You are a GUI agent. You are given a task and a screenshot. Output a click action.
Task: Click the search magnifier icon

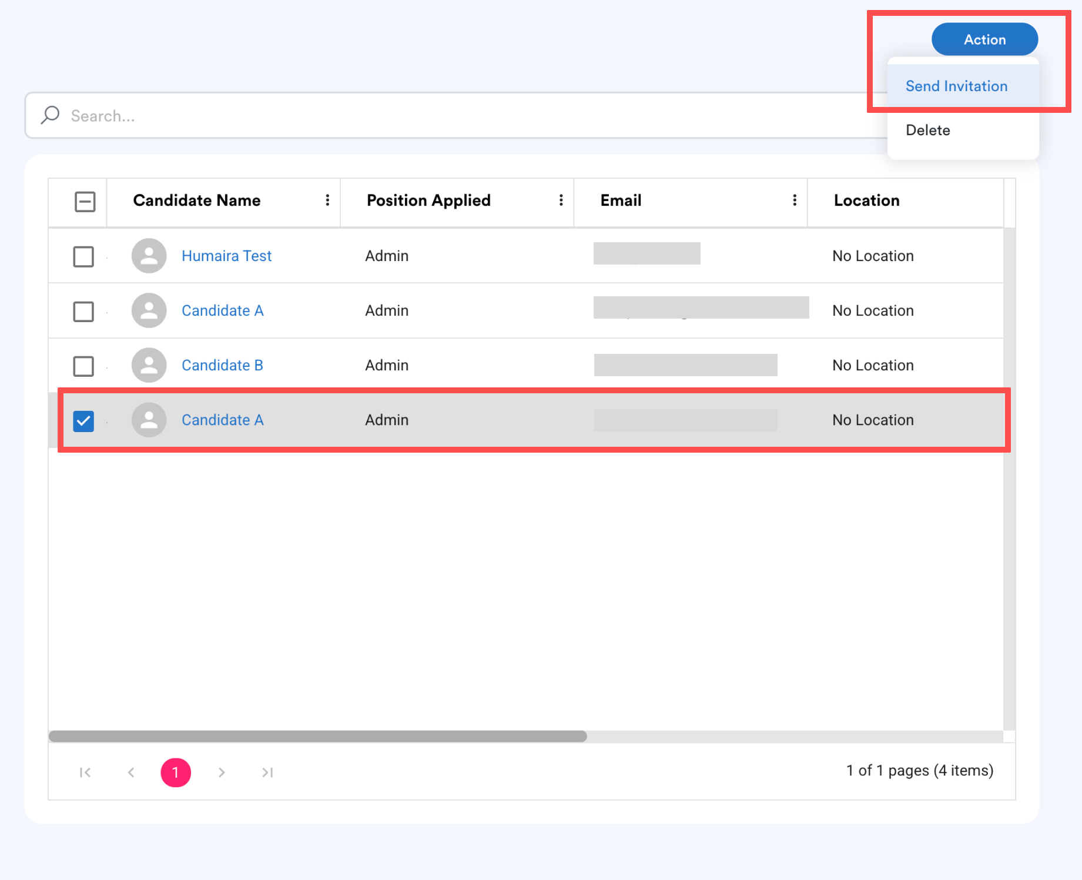50,115
